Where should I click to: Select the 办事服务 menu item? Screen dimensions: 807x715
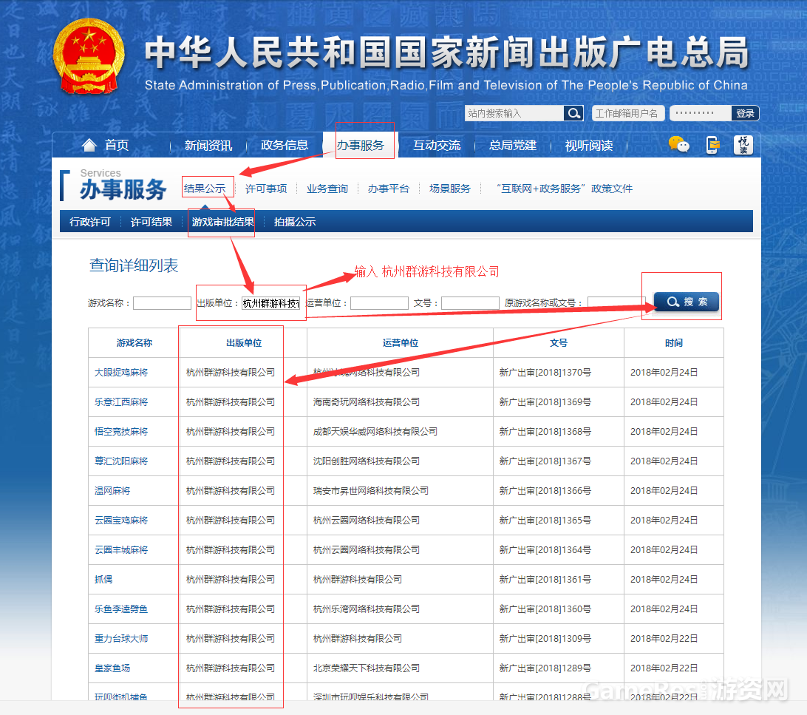[x=361, y=146]
